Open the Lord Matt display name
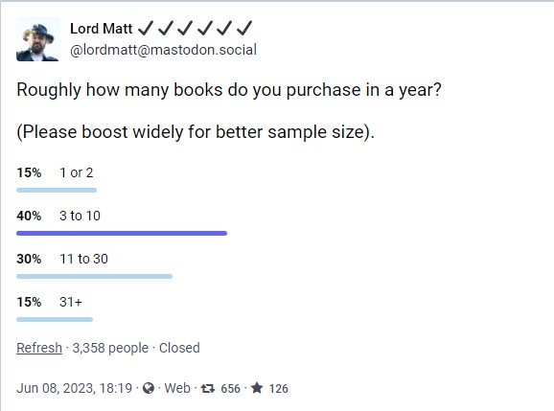 101,29
